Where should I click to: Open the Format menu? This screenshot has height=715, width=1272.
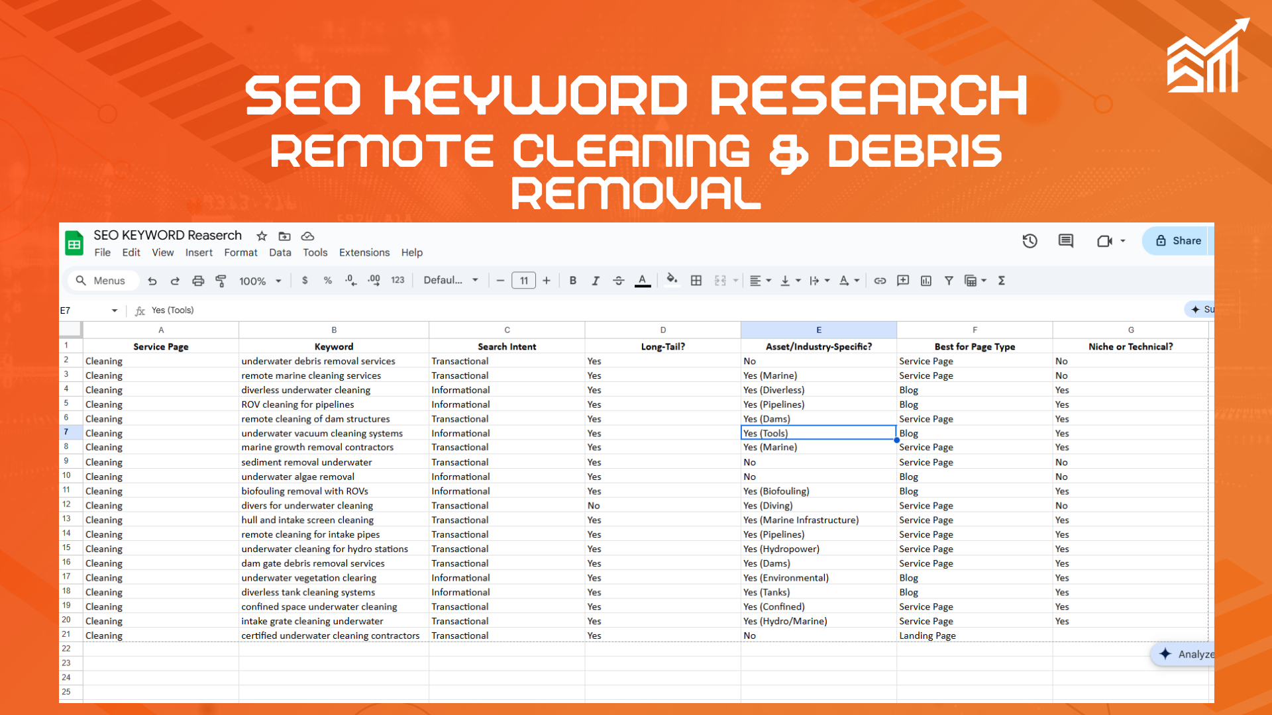click(240, 253)
